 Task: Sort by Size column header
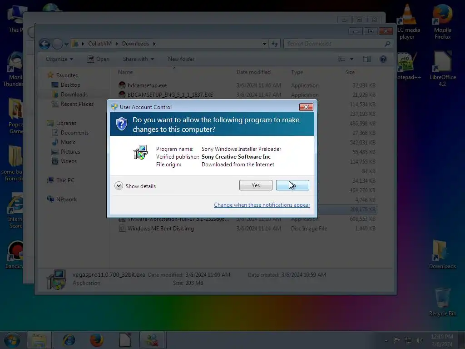(350, 72)
